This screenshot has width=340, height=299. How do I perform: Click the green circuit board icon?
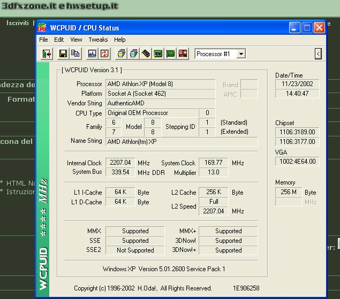click(x=170, y=53)
